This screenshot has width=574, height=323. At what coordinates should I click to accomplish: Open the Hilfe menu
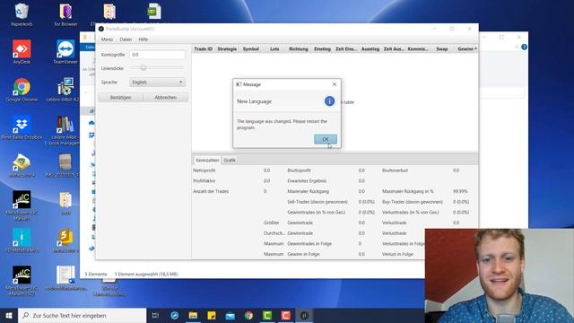click(143, 39)
